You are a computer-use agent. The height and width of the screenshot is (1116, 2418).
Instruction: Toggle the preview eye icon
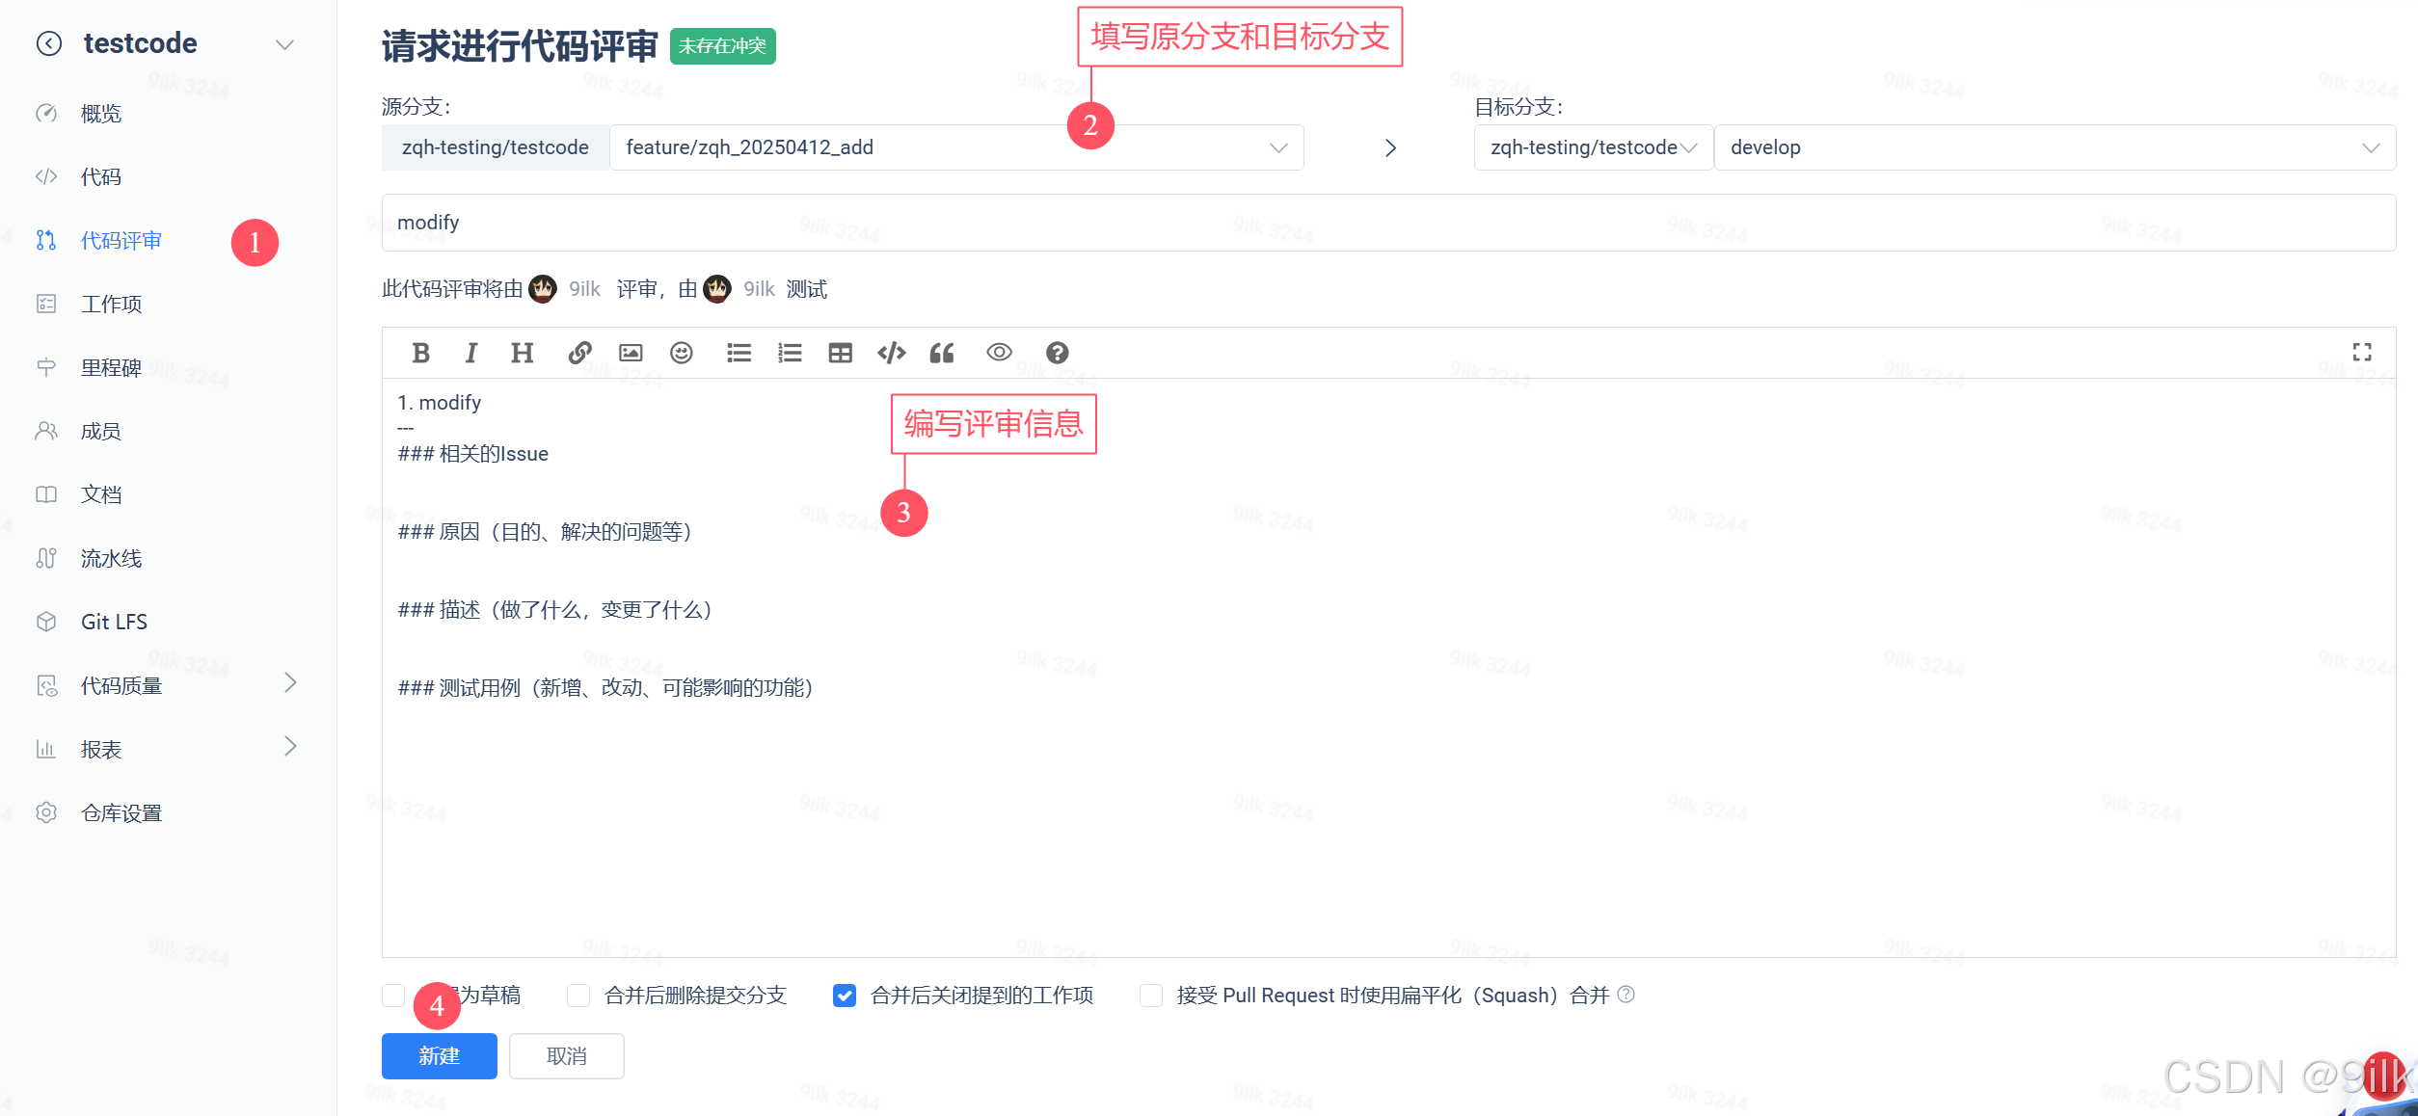pos(999,353)
